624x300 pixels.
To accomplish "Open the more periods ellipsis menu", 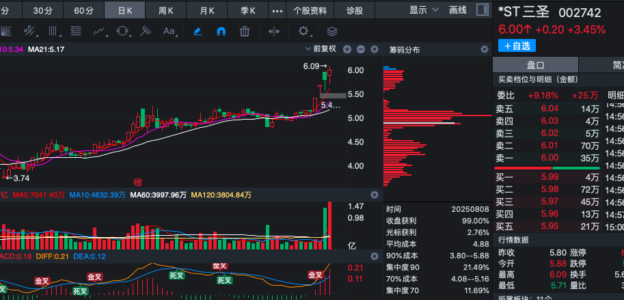I will 277,11.
